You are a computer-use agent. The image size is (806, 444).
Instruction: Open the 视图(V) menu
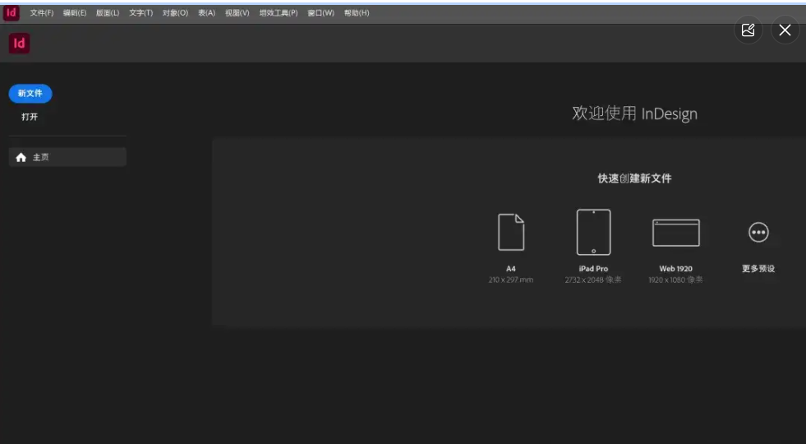click(237, 13)
